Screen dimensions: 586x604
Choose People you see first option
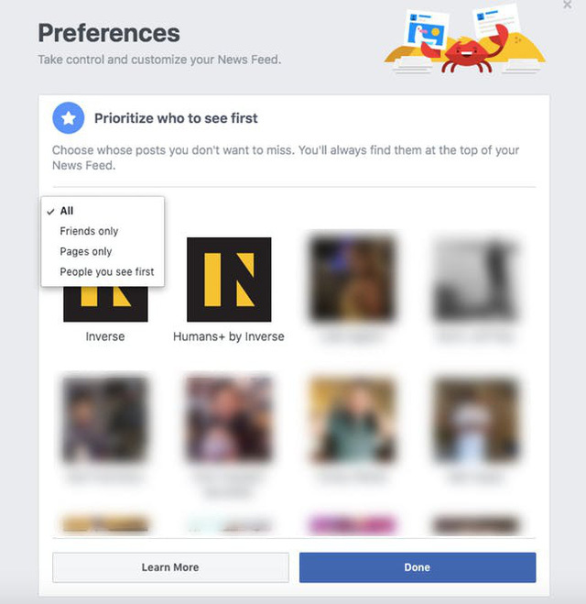pos(106,271)
